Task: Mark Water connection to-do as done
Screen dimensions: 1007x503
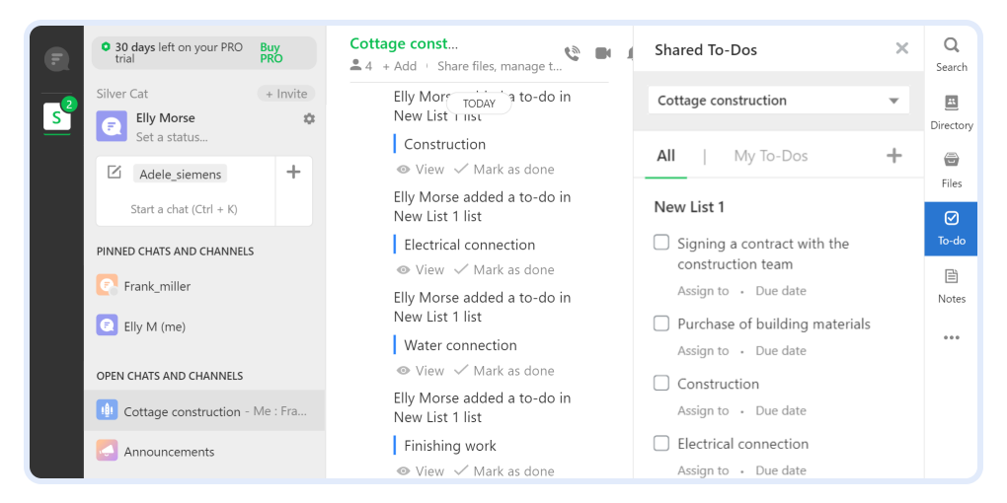Action: (x=504, y=371)
